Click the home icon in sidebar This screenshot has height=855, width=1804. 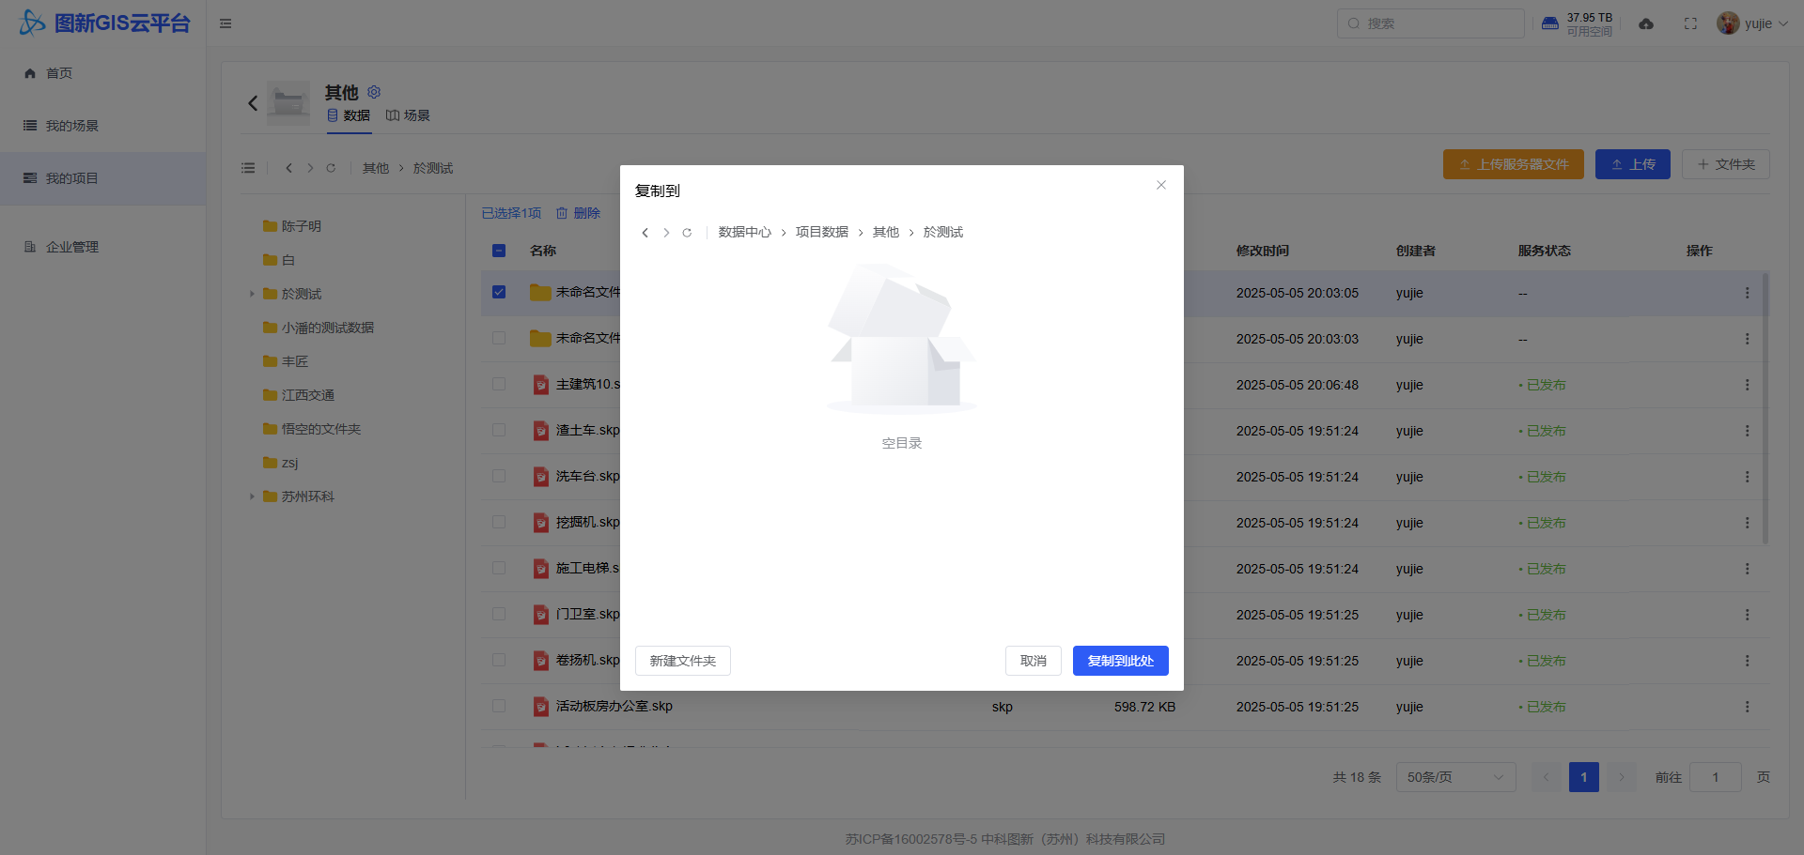coord(30,73)
